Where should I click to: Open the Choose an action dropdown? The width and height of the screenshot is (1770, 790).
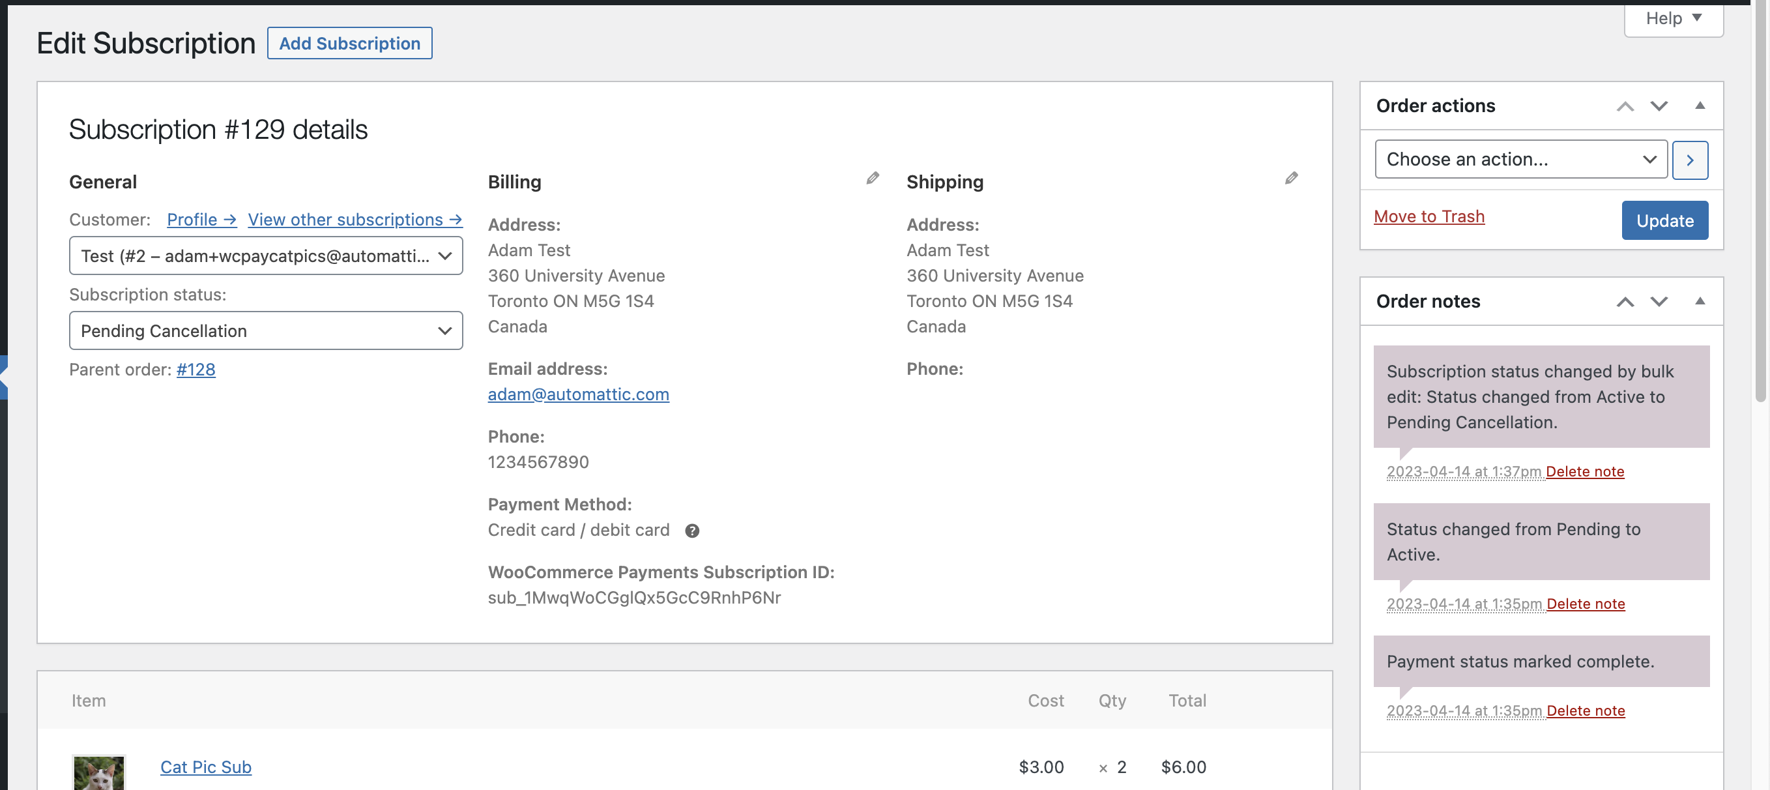1520,160
